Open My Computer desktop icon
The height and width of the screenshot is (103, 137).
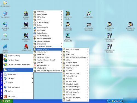click(5, 15)
